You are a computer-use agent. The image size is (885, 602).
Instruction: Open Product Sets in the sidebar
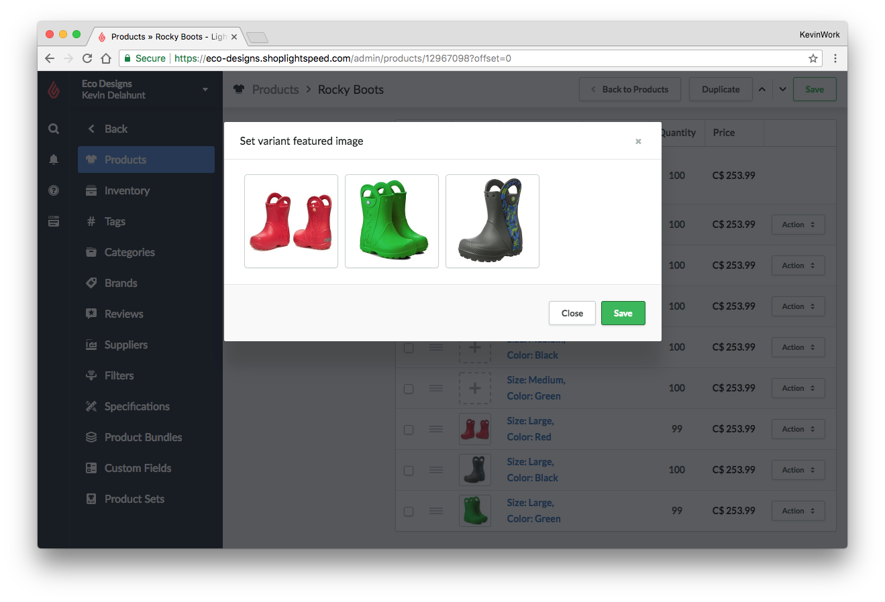pyautogui.click(x=146, y=499)
